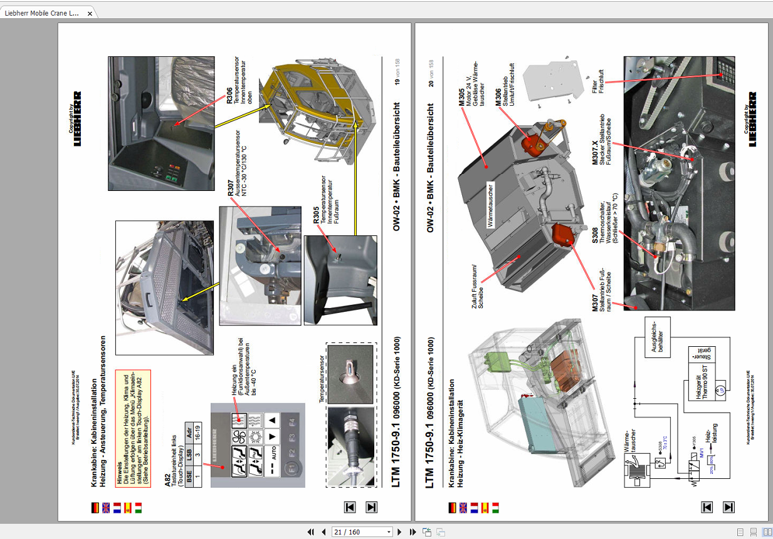Close the Liebherr Mobile Crane tab
This screenshot has width=773, height=539.
pyautogui.click(x=89, y=14)
